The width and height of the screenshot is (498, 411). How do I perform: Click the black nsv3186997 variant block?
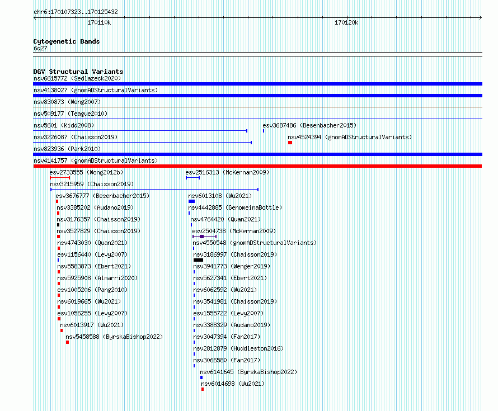pyautogui.click(x=198, y=260)
